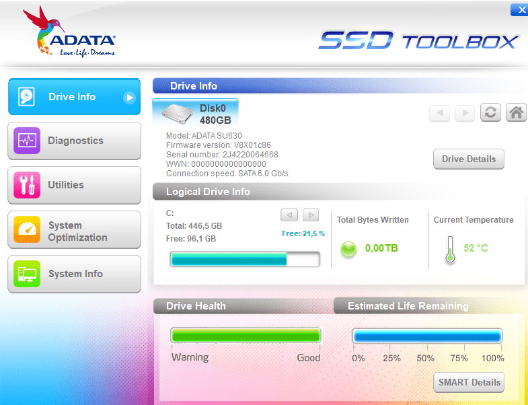Click the System Info computer icon
The height and width of the screenshot is (405, 528).
pyautogui.click(x=27, y=274)
